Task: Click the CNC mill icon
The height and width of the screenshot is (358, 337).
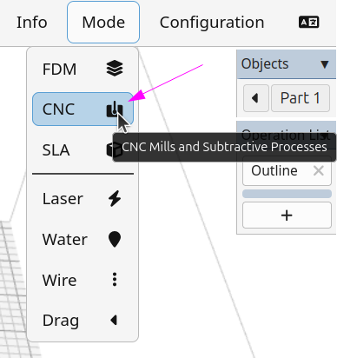Action: pos(115,109)
